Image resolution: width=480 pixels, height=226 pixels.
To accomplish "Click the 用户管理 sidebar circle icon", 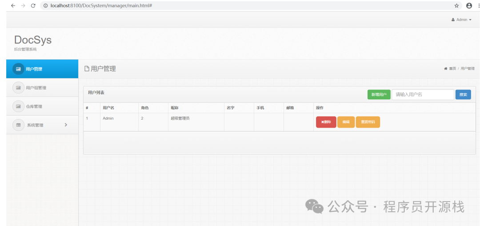I will [x=19, y=69].
